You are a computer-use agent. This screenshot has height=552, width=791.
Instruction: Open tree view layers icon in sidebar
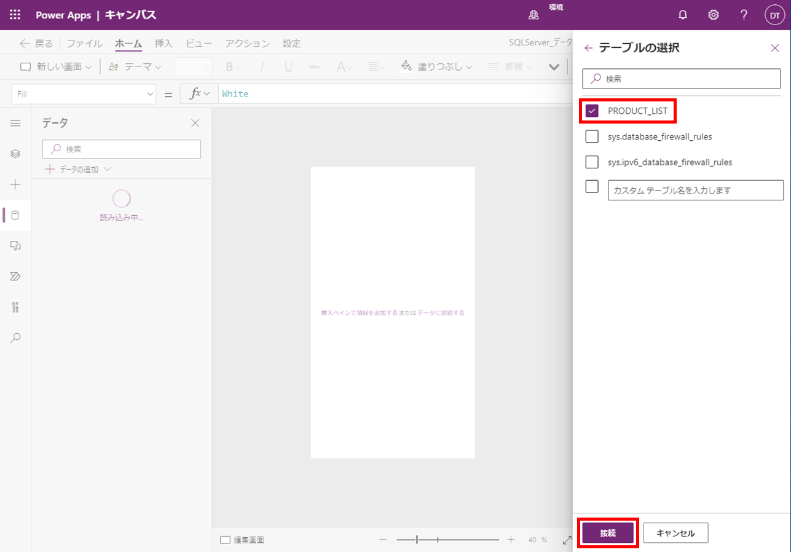(15, 154)
